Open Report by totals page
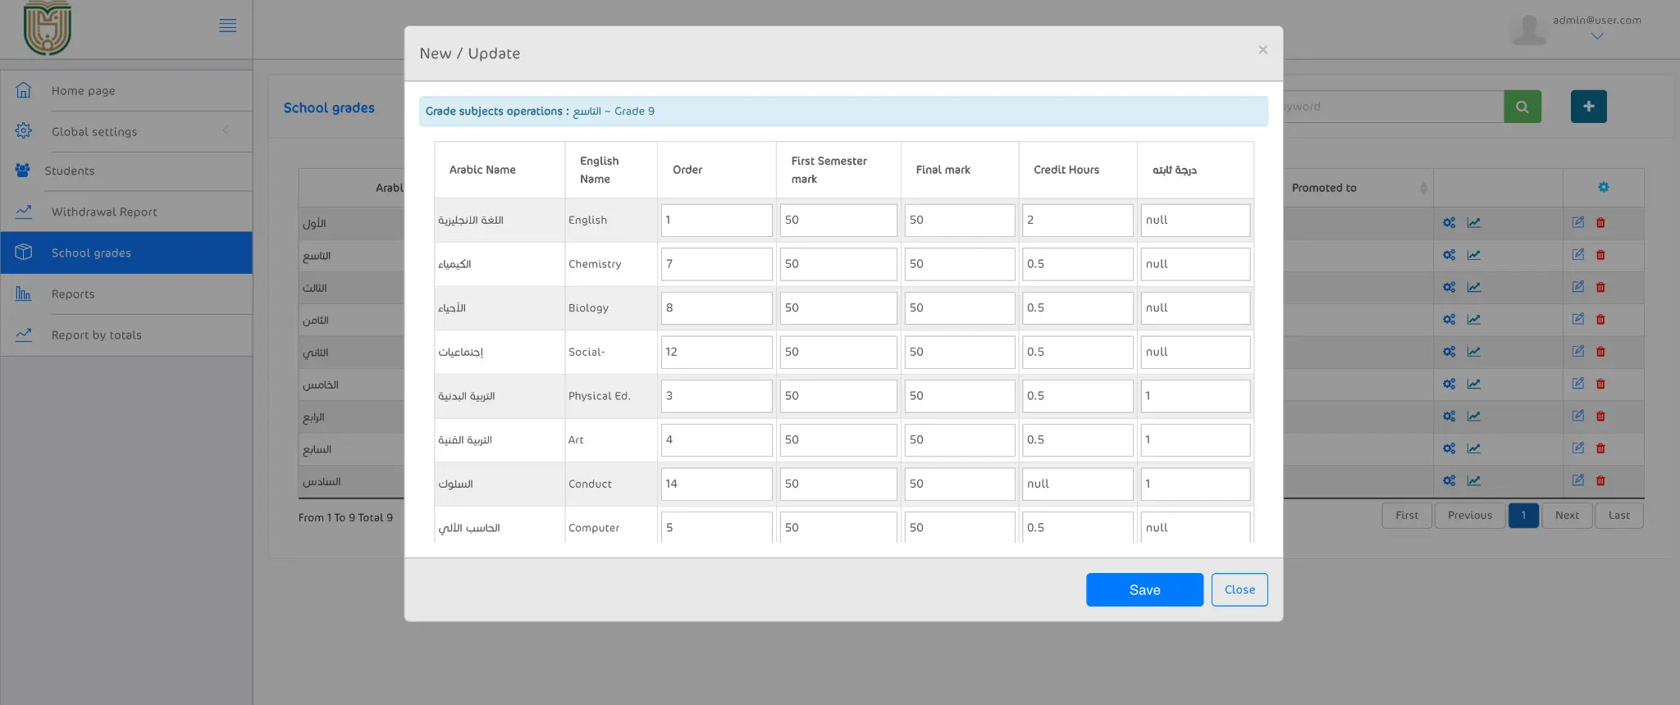 click(x=96, y=335)
